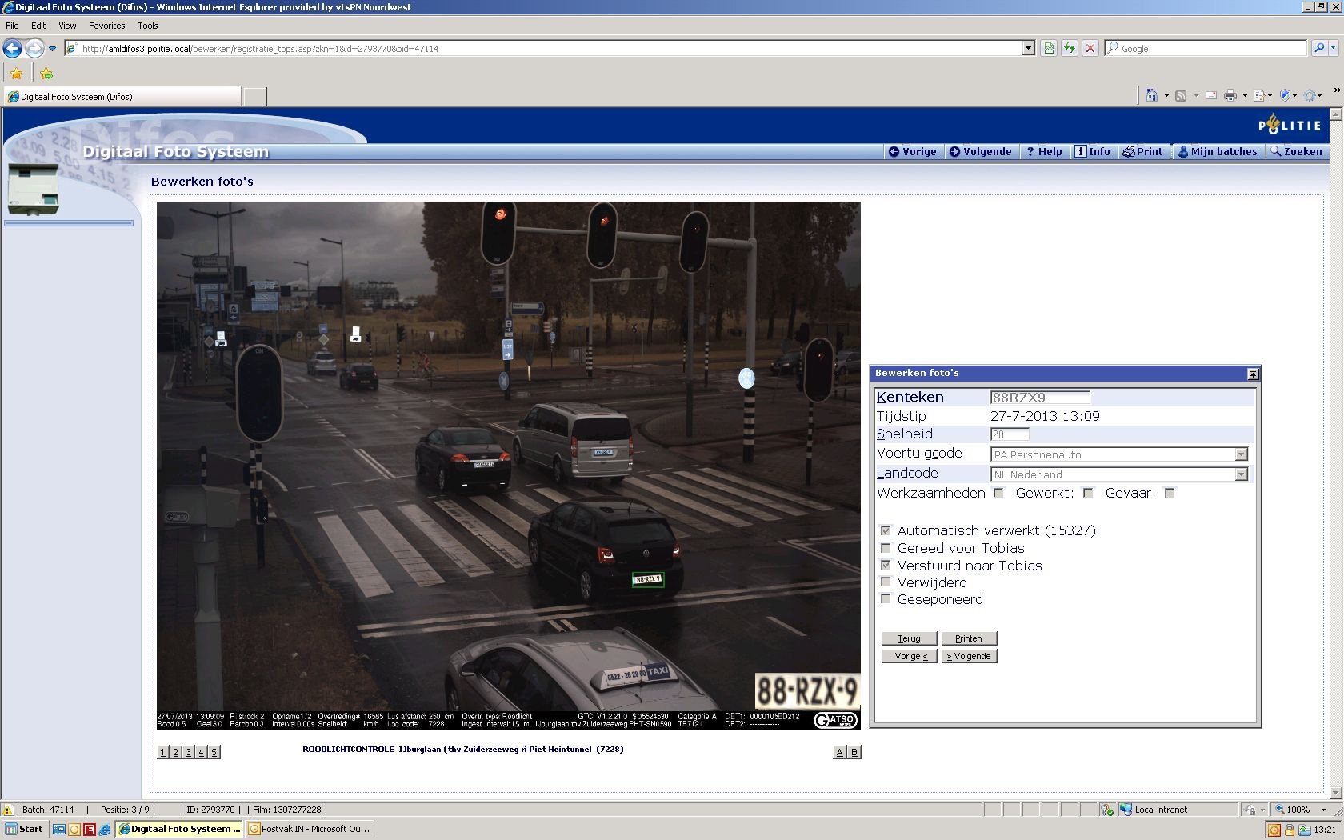The height and width of the screenshot is (840, 1344).
Task: Toggle the Gevaar checkbox
Action: click(1170, 493)
